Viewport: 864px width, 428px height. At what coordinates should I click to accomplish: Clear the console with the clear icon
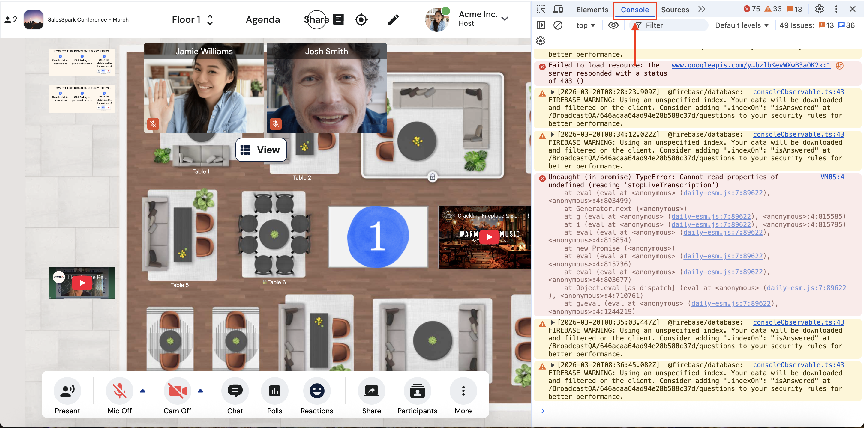tap(558, 25)
